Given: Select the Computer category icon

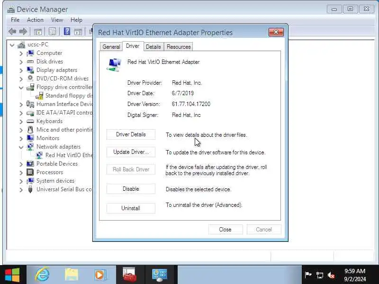Looking at the screenshot, I should point(30,53).
